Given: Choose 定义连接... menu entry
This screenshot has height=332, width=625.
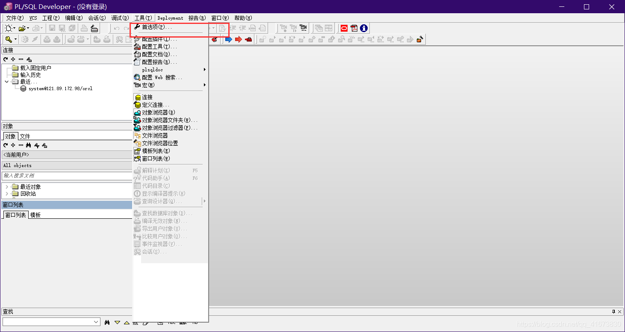Looking at the screenshot, I should [x=171, y=105].
